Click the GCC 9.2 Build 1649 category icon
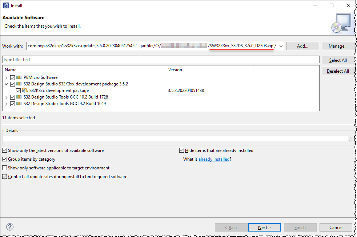 (x=19, y=104)
